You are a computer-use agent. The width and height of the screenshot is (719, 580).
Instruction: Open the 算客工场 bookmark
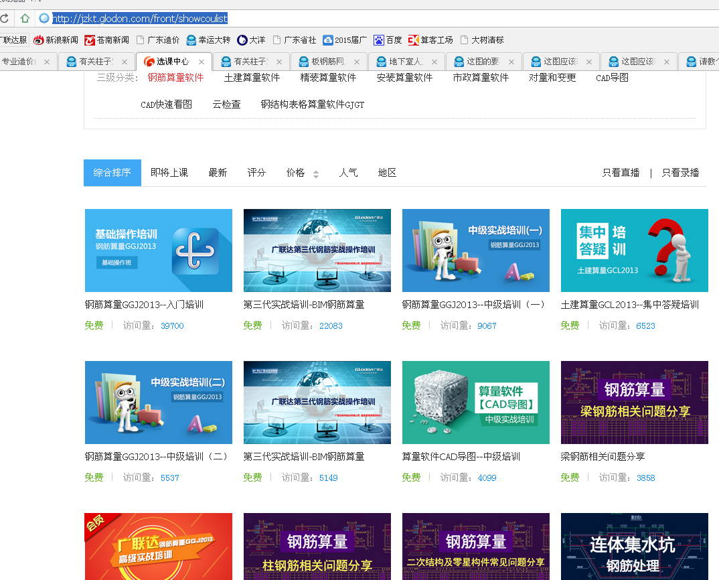(x=430, y=40)
